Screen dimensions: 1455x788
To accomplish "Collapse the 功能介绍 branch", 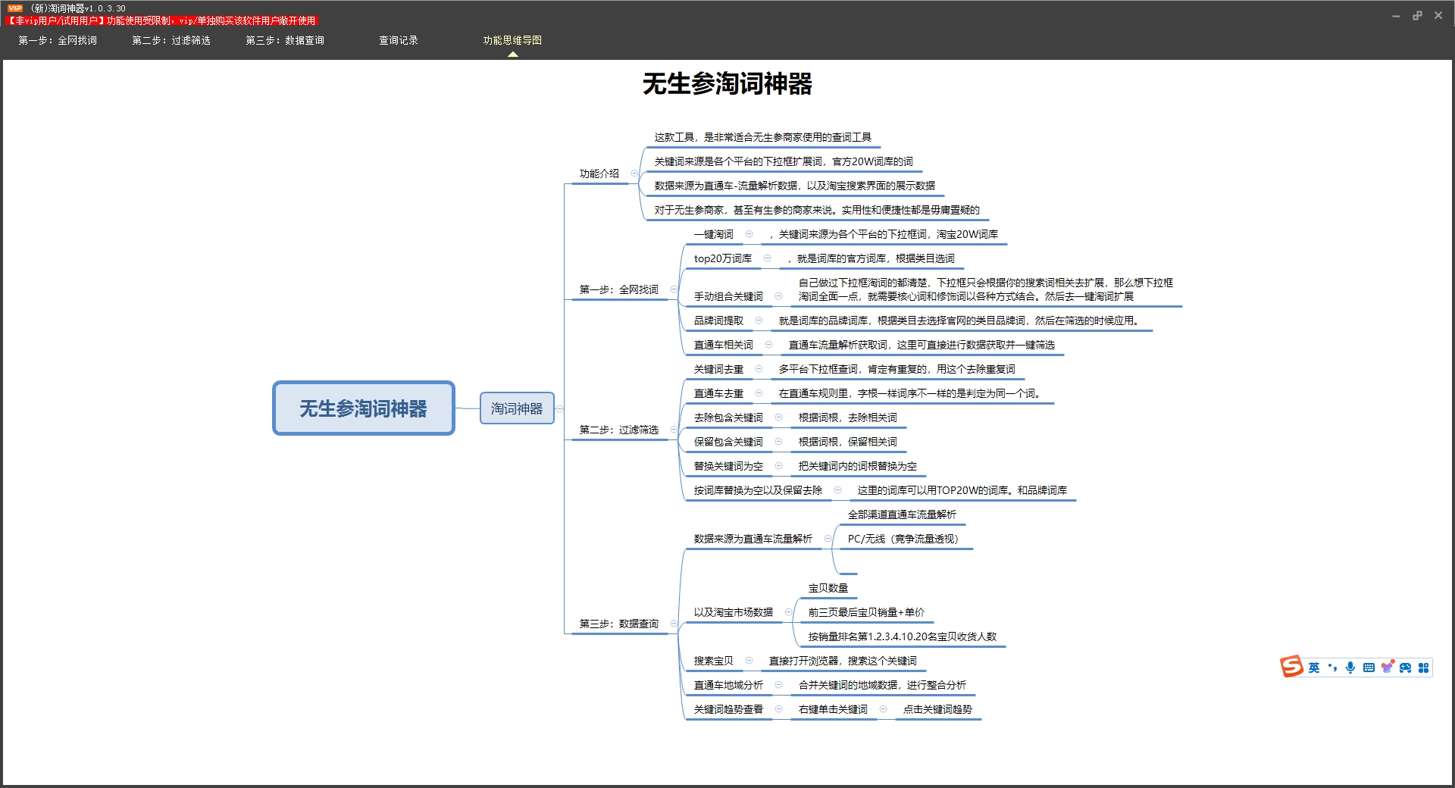I will click(x=634, y=174).
